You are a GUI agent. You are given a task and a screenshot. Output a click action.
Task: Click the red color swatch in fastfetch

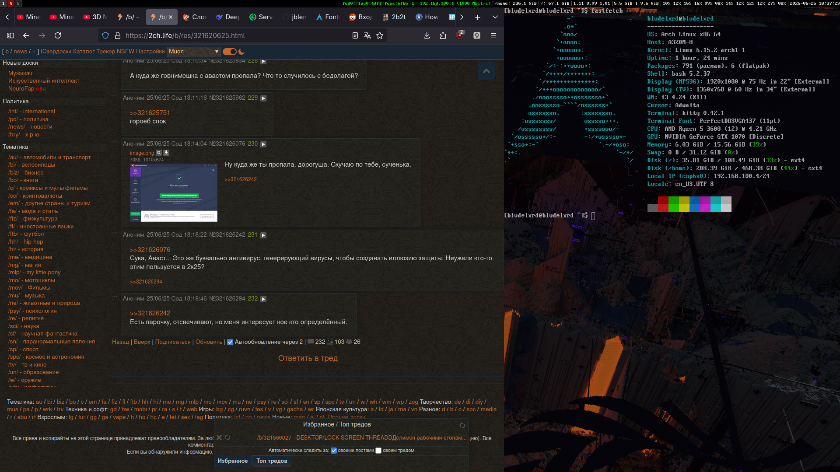tap(663, 204)
